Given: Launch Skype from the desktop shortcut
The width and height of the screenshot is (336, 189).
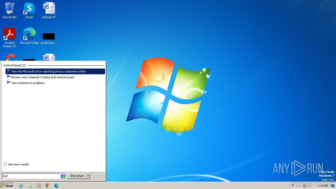Looking at the screenshot, I should click(29, 10).
